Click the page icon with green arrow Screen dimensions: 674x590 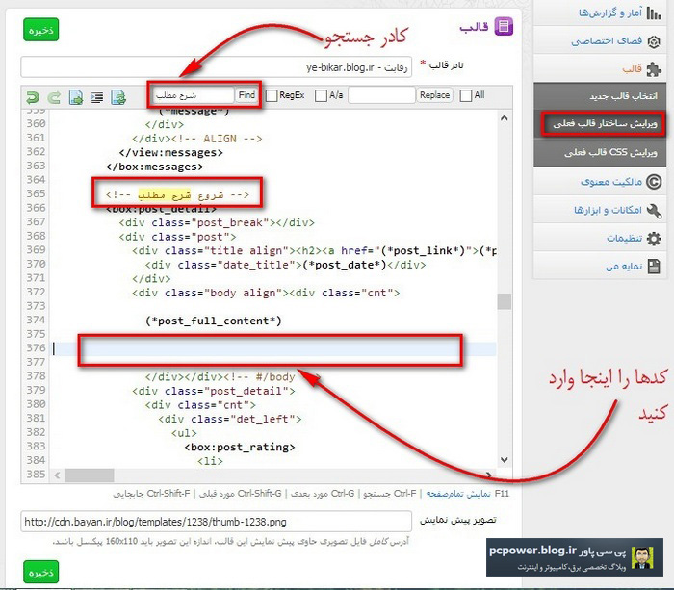coord(76,97)
